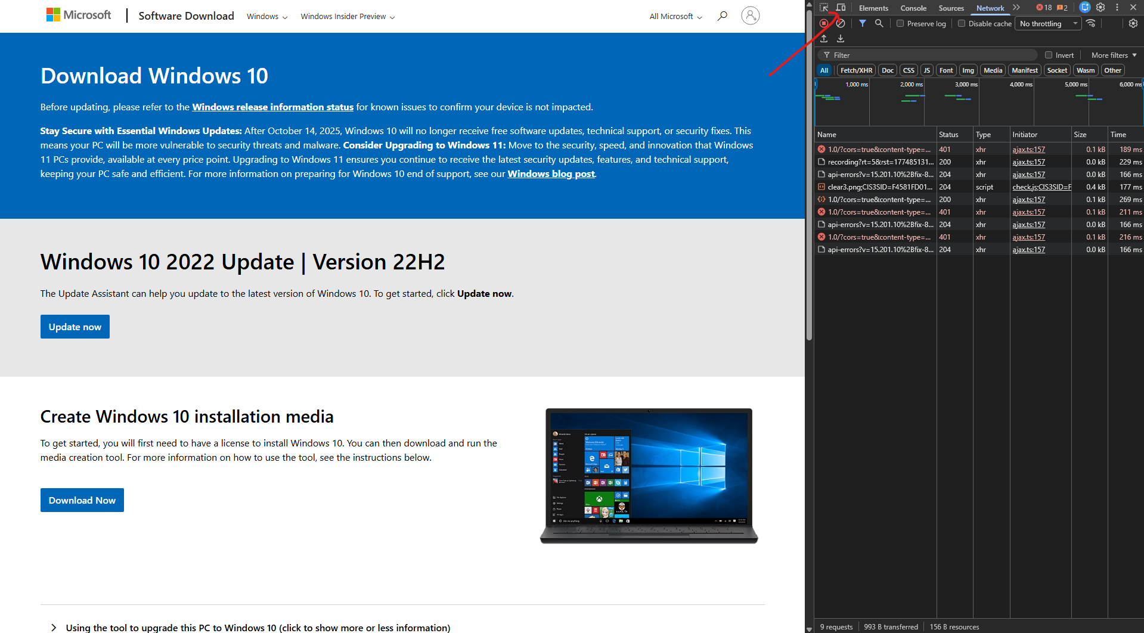Screen dimensions: 1144x633
Task: Open the network search magnifier
Action: pos(879,23)
